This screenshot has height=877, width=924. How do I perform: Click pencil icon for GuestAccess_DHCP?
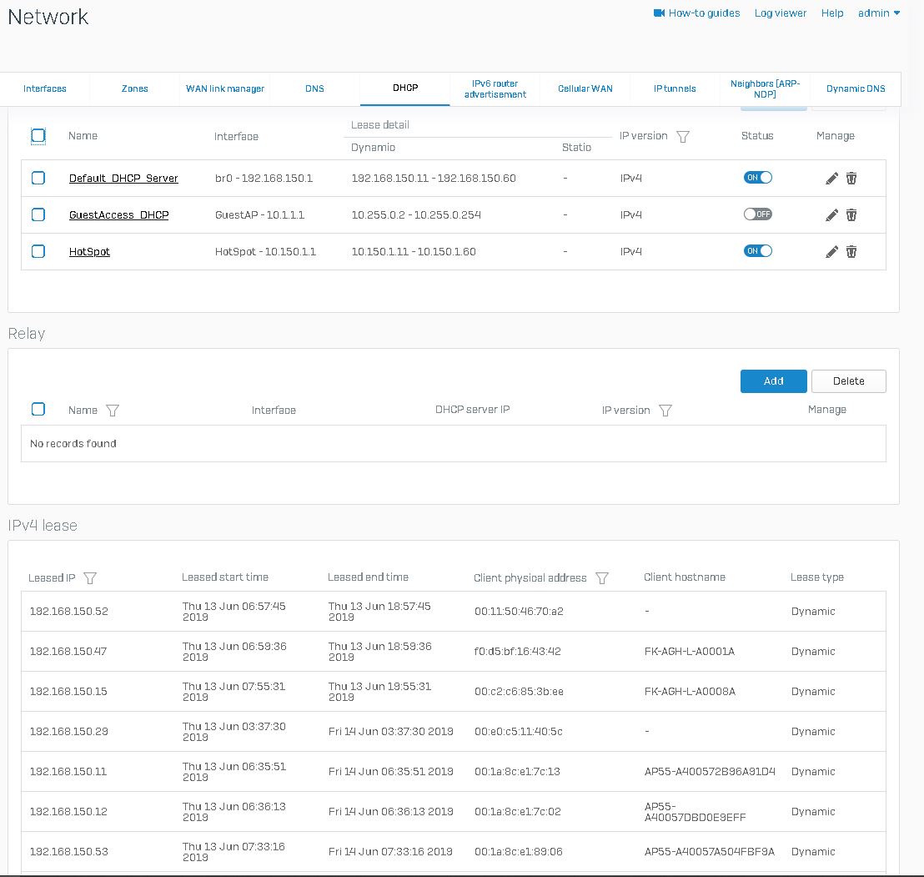(x=831, y=215)
